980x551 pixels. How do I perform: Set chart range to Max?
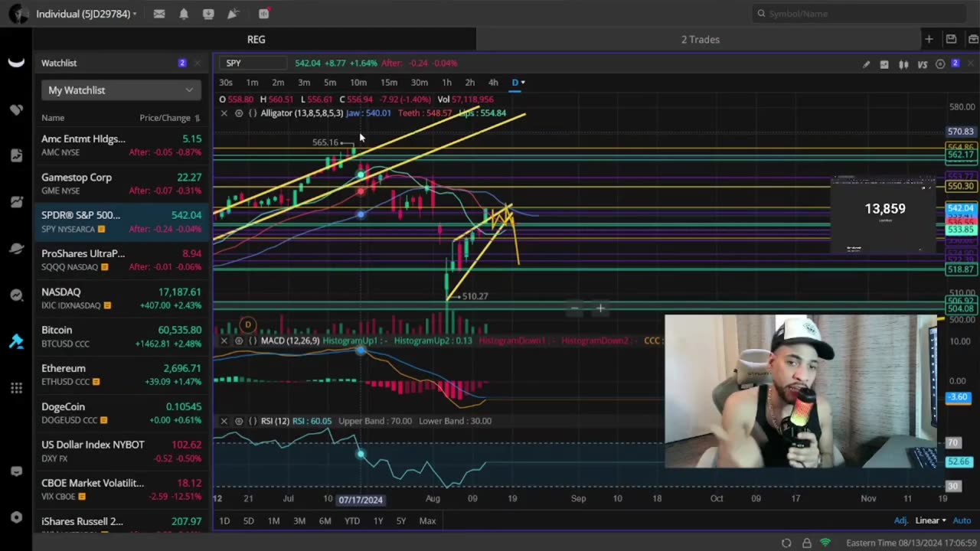click(x=427, y=521)
